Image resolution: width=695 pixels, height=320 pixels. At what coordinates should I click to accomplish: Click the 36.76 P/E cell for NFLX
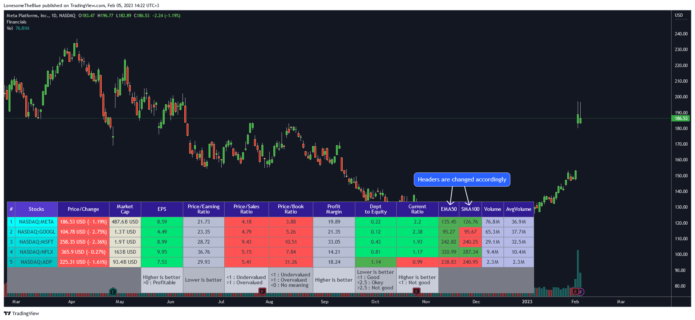coord(204,252)
